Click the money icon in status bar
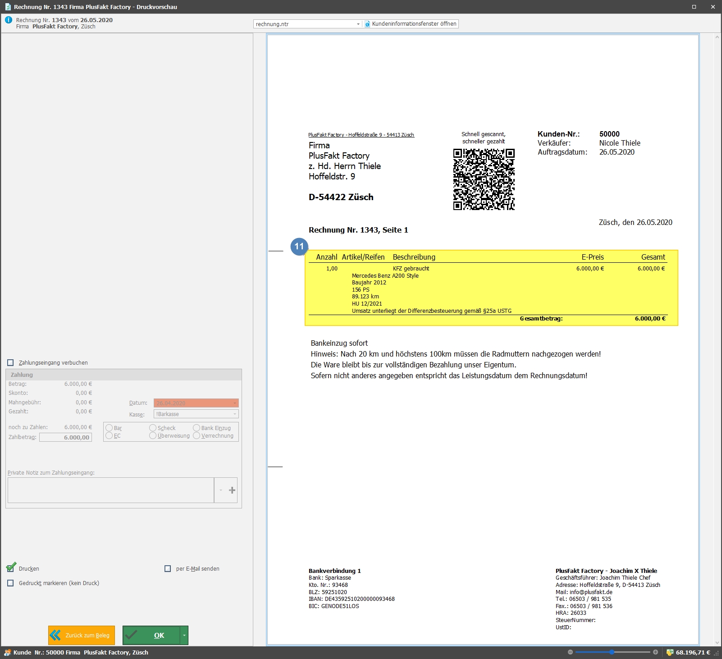Screen dimensions: 722x659 pyautogui.click(x=670, y=652)
